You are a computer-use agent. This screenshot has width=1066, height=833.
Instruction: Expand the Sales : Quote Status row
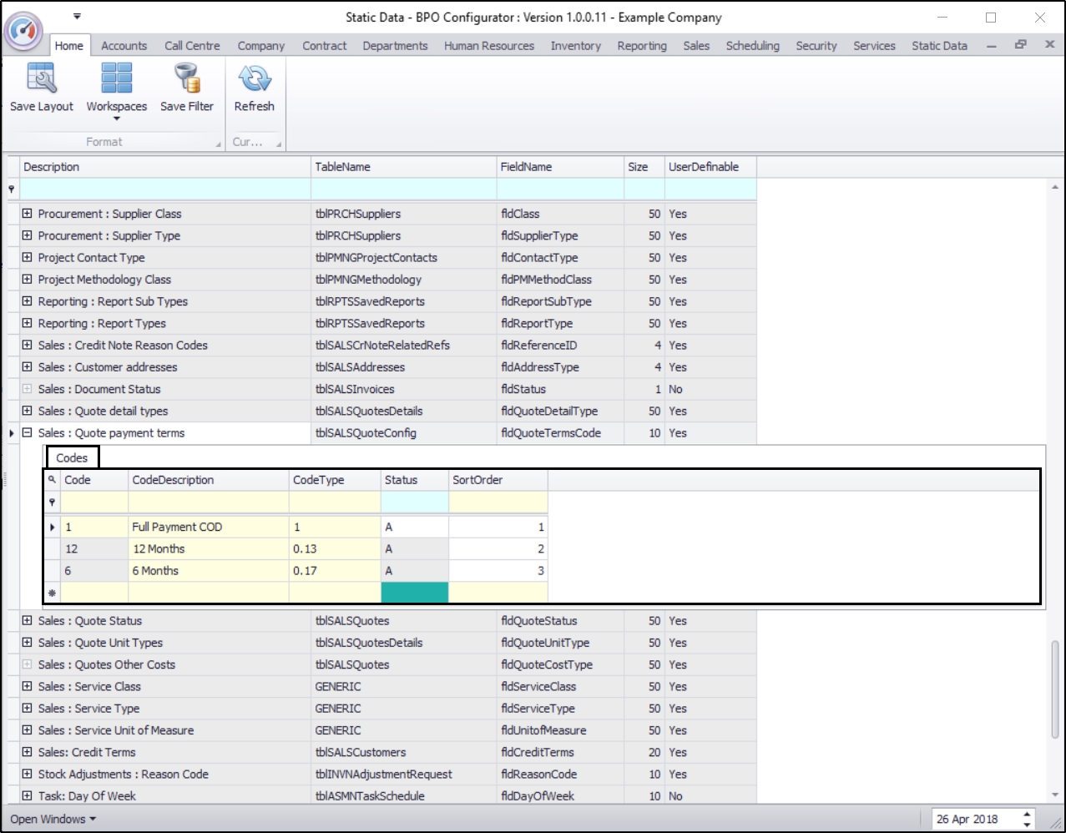pyautogui.click(x=28, y=621)
